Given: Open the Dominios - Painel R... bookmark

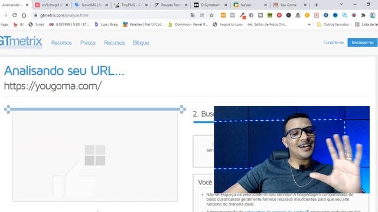Looking at the screenshot, I should (188, 24).
